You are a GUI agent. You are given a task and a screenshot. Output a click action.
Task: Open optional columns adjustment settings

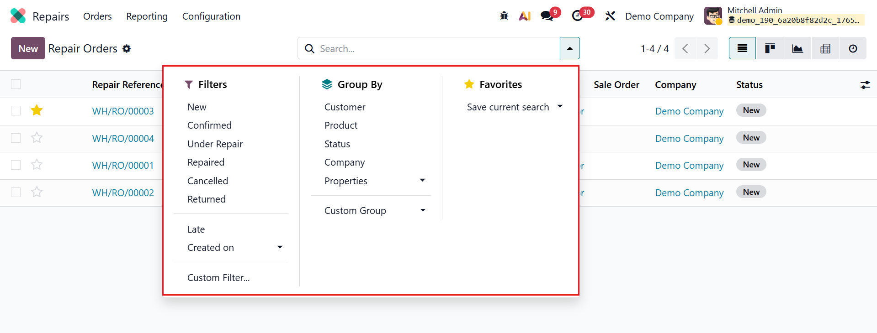[865, 85]
